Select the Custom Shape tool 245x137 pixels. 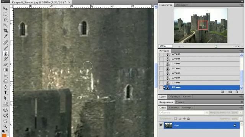tap(5, 104)
